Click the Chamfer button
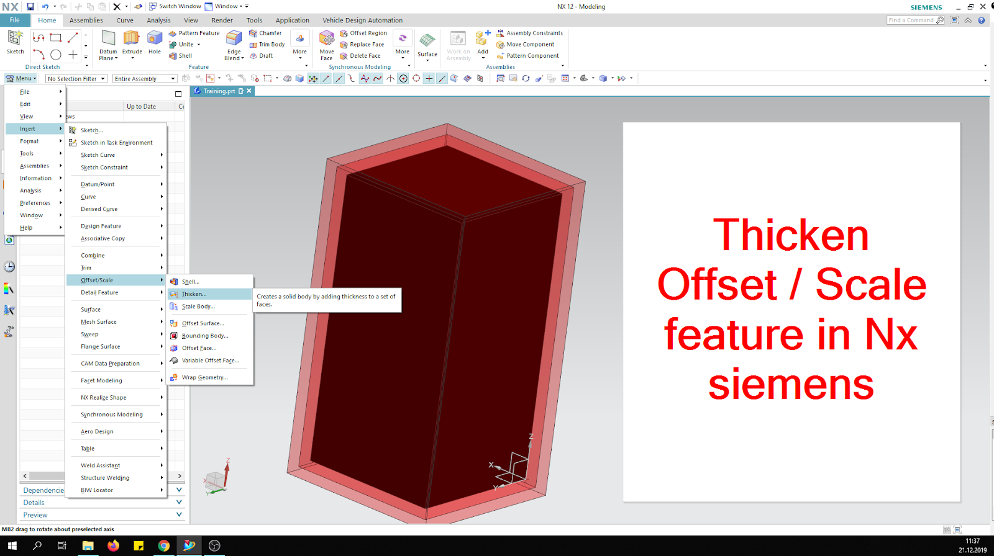Viewport: 994px width, 556px height. pyautogui.click(x=265, y=34)
